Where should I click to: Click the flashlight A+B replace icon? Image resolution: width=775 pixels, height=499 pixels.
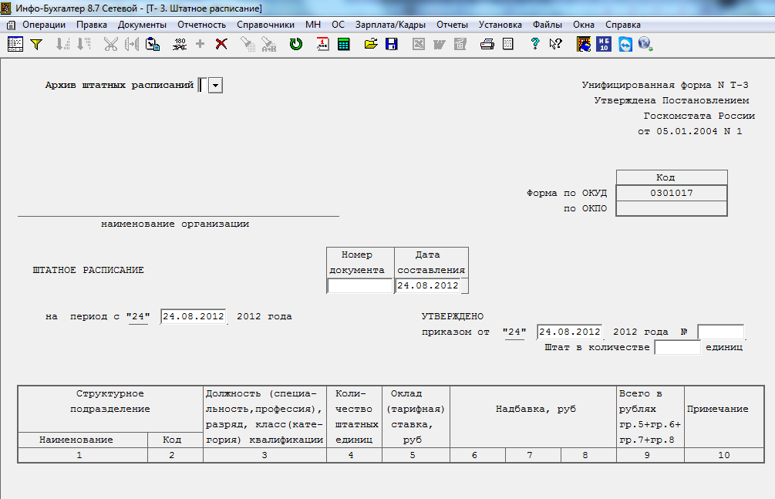pos(268,45)
